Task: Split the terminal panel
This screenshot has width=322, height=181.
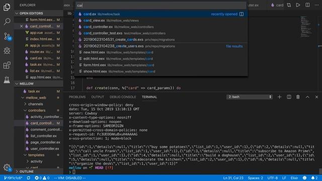Action: (289, 97)
